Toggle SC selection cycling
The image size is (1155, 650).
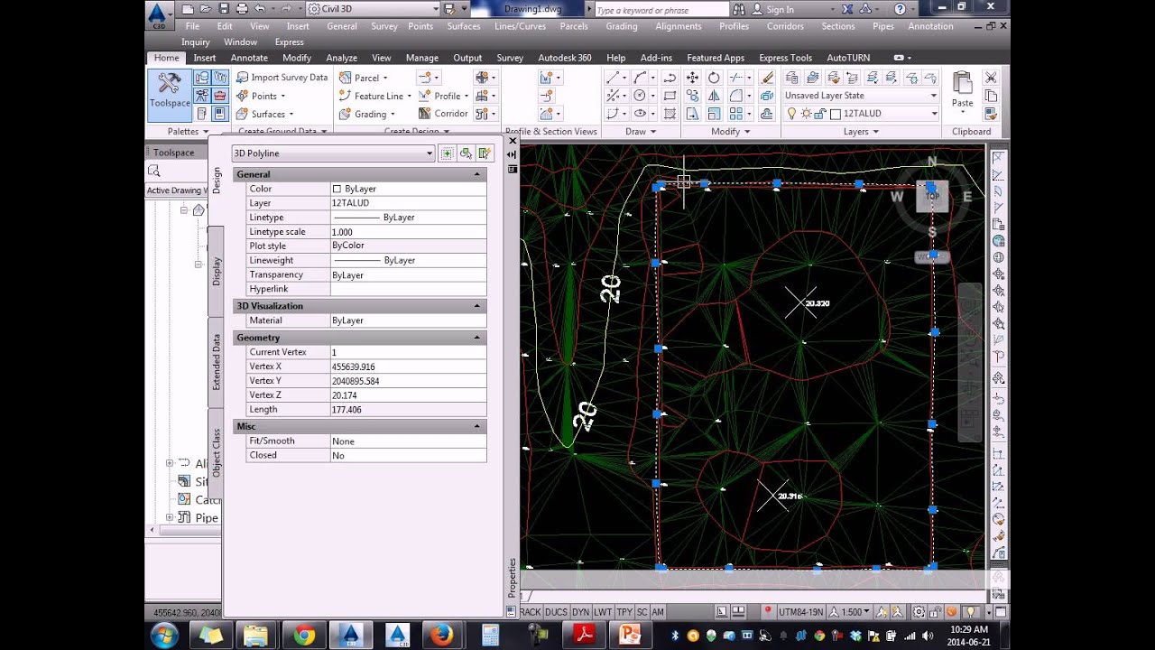click(x=642, y=612)
